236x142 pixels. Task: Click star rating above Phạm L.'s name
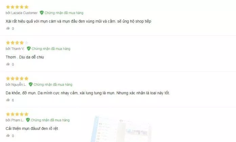[17, 114]
